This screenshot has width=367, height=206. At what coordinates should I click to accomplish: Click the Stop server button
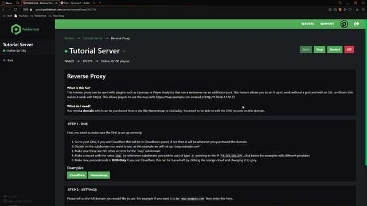pyautogui.click(x=319, y=50)
